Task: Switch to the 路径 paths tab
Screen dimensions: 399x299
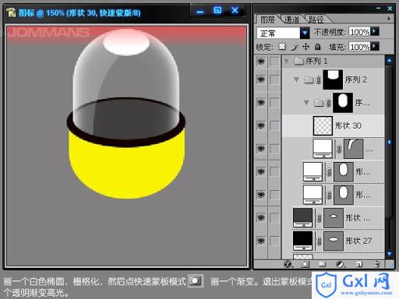Action: click(316, 19)
